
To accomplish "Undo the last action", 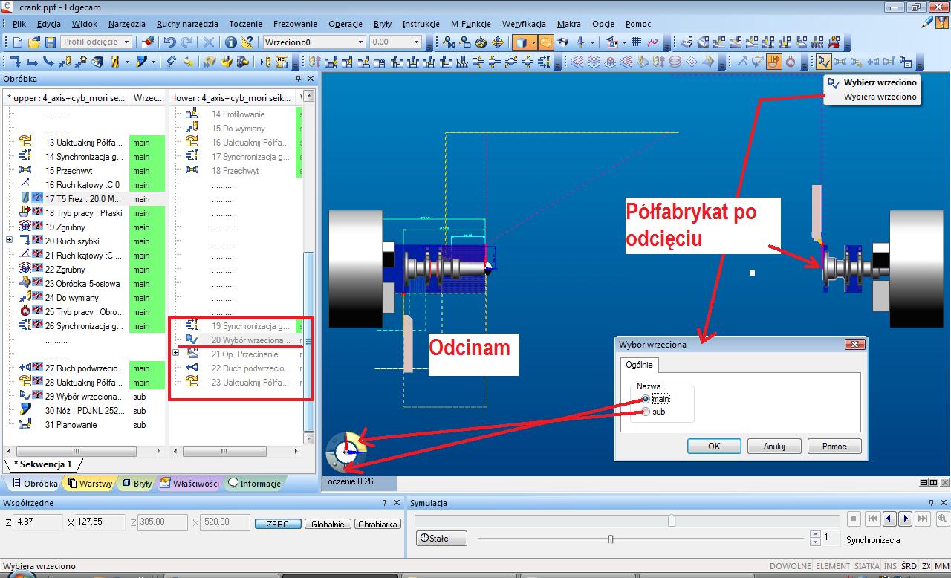I will pos(169,42).
